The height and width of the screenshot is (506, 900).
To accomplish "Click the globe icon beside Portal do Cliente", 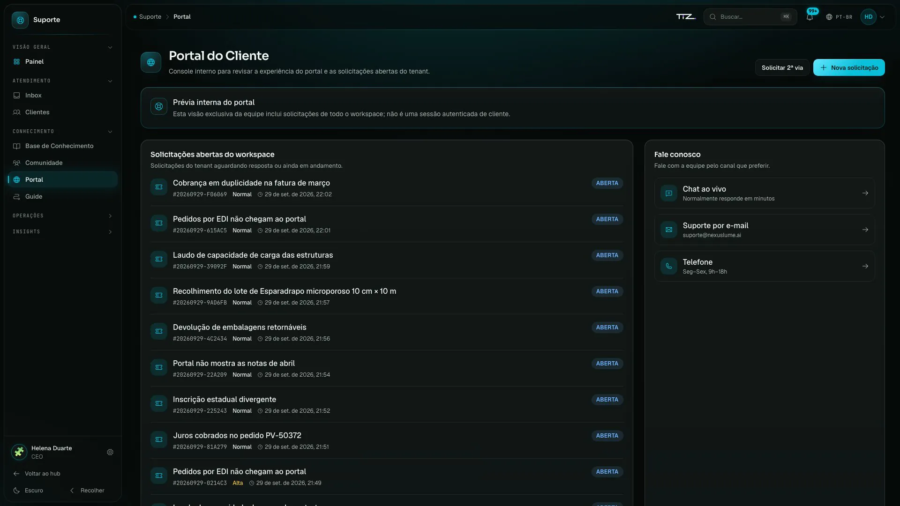I will click(151, 62).
